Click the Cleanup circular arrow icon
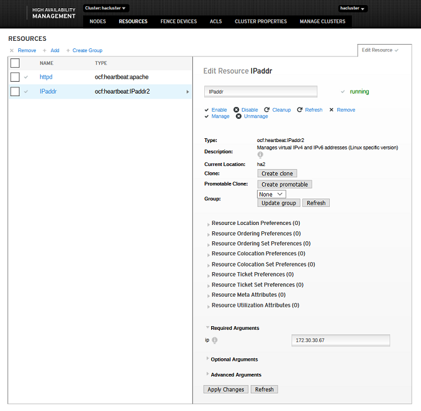The width and height of the screenshot is (421, 411). [x=267, y=110]
